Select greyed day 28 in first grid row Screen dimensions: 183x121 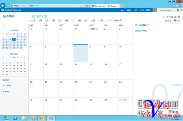pyautogui.click(x=36, y=36)
